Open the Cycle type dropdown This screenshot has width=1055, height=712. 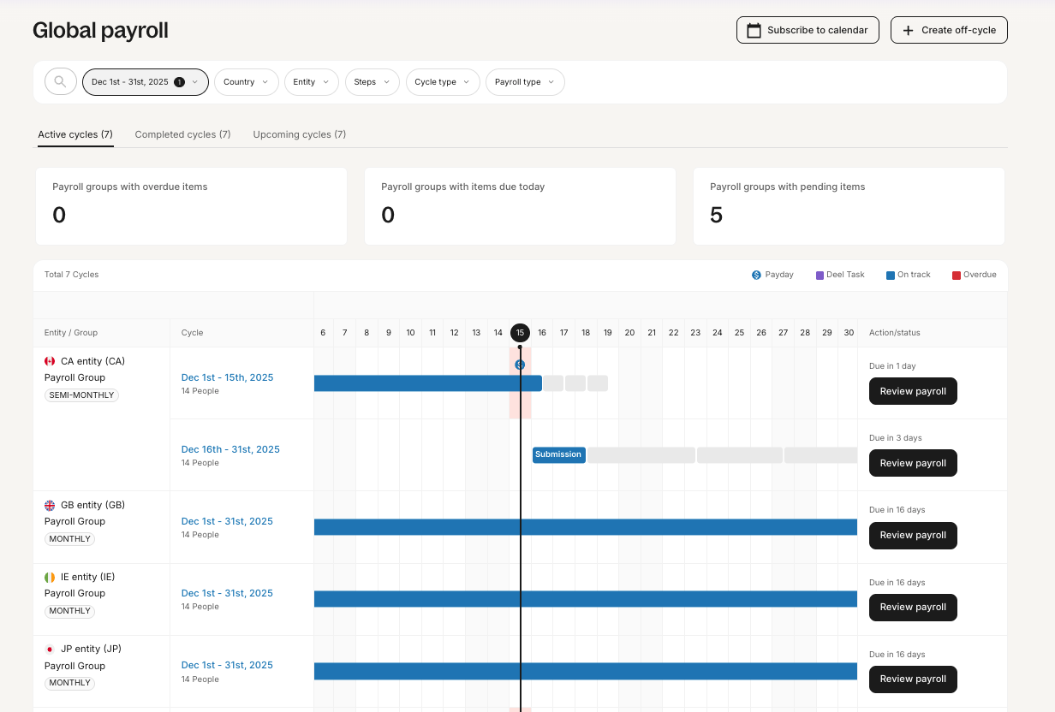(443, 82)
